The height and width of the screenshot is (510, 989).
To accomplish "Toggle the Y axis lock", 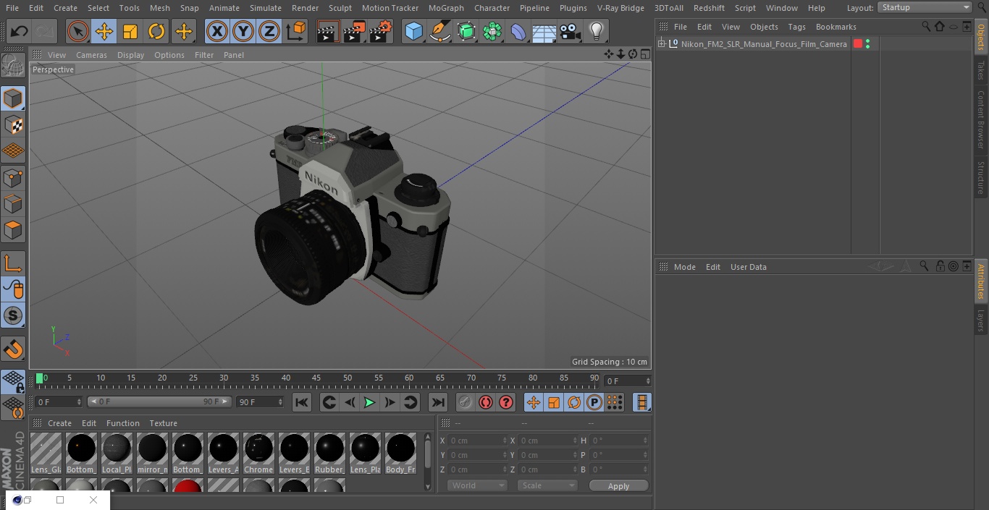I will [243, 31].
